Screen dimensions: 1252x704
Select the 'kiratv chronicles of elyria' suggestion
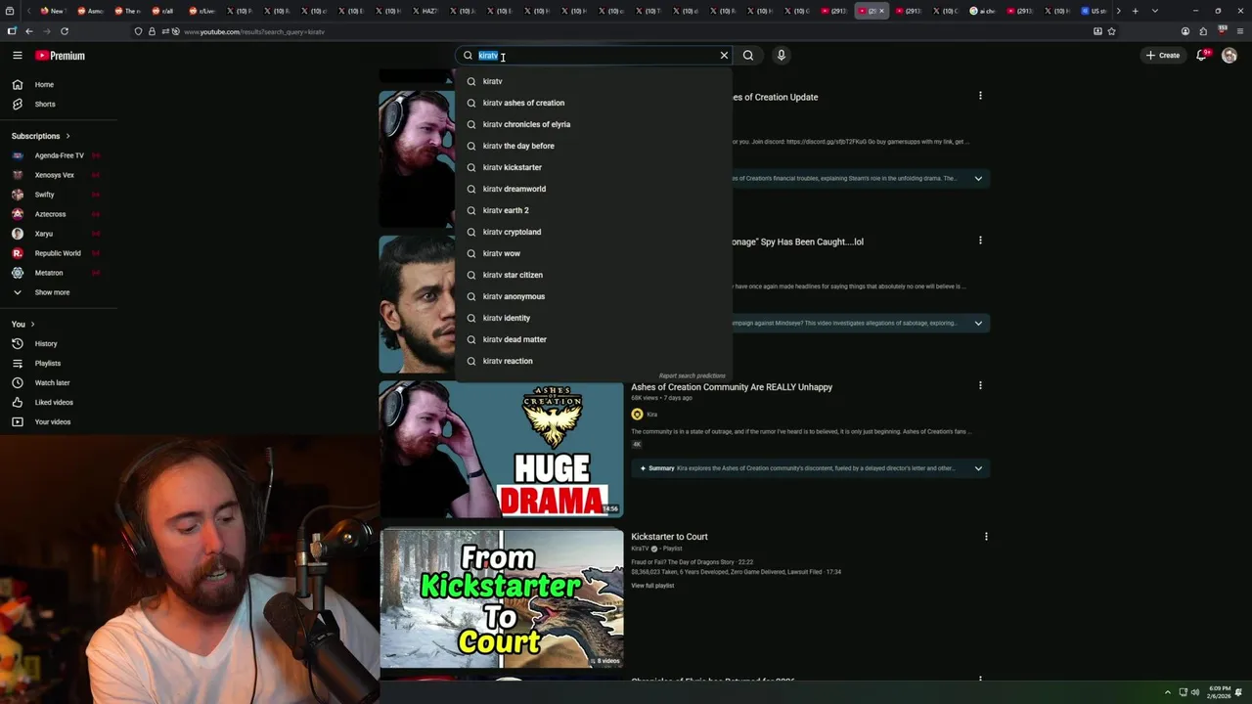click(594, 124)
